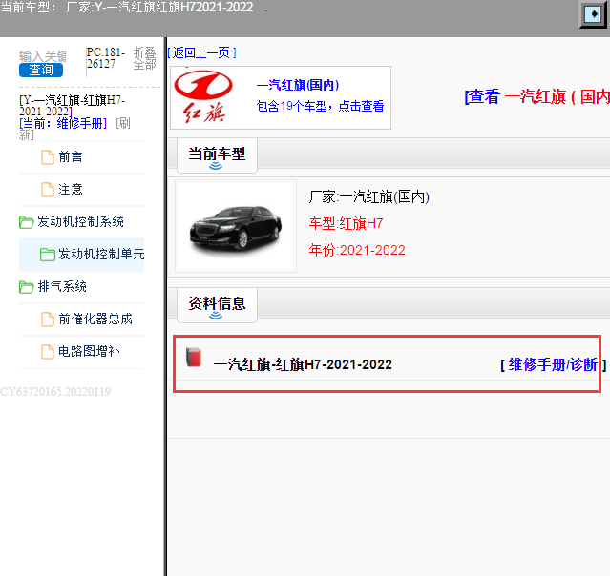Click the 刷新 refresh link in the sidebar
610x576 pixels.
(74, 129)
